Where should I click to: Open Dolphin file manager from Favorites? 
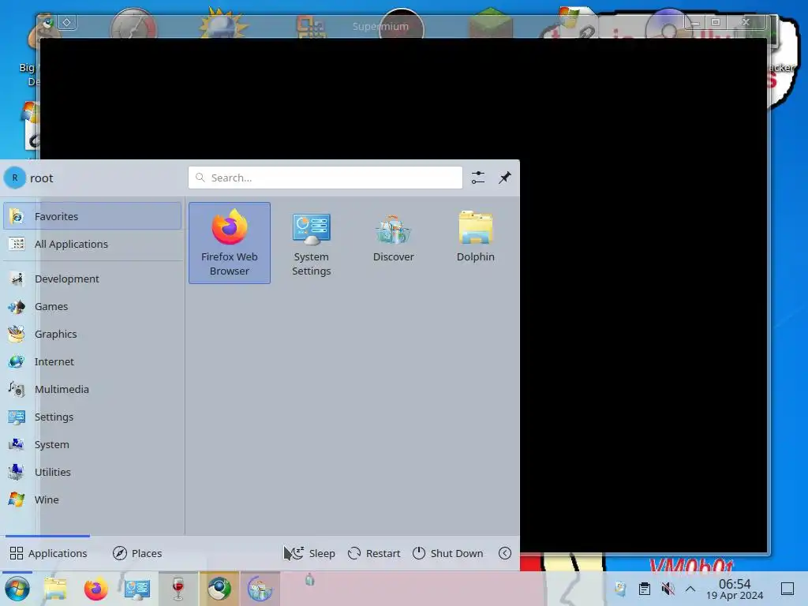[x=475, y=243]
